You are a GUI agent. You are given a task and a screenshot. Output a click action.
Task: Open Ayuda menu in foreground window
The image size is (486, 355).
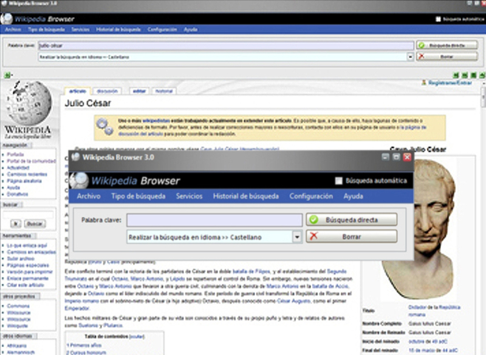coord(353,196)
